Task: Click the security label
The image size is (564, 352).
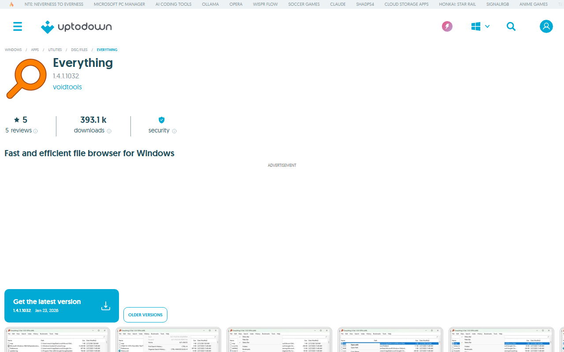Action: click(159, 131)
